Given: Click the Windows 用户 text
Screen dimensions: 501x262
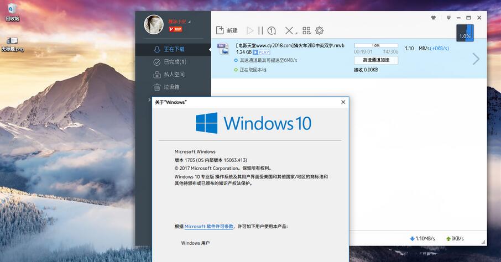Looking at the screenshot, I should pos(195,243).
